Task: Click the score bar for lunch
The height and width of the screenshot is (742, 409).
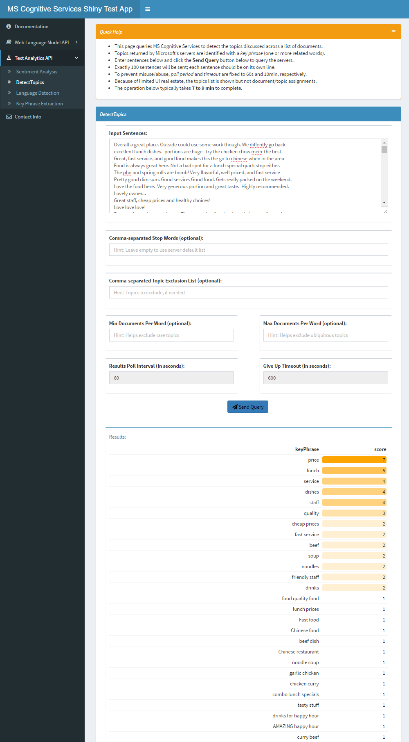Action: pos(354,471)
